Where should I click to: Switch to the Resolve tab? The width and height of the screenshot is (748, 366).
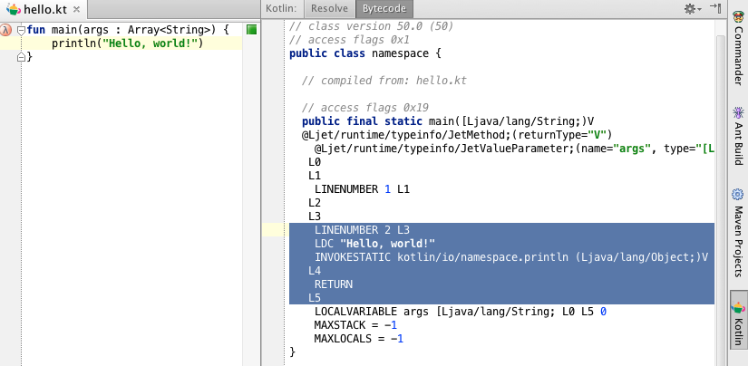[x=329, y=8]
